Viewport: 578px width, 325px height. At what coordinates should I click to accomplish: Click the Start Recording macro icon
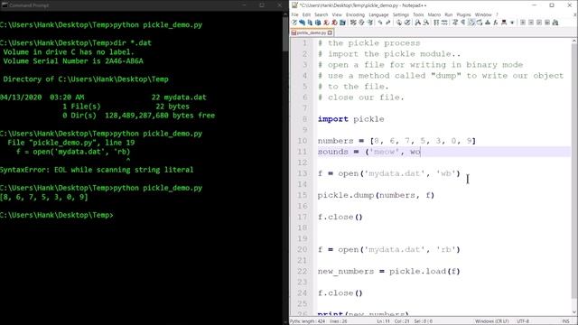(523, 23)
